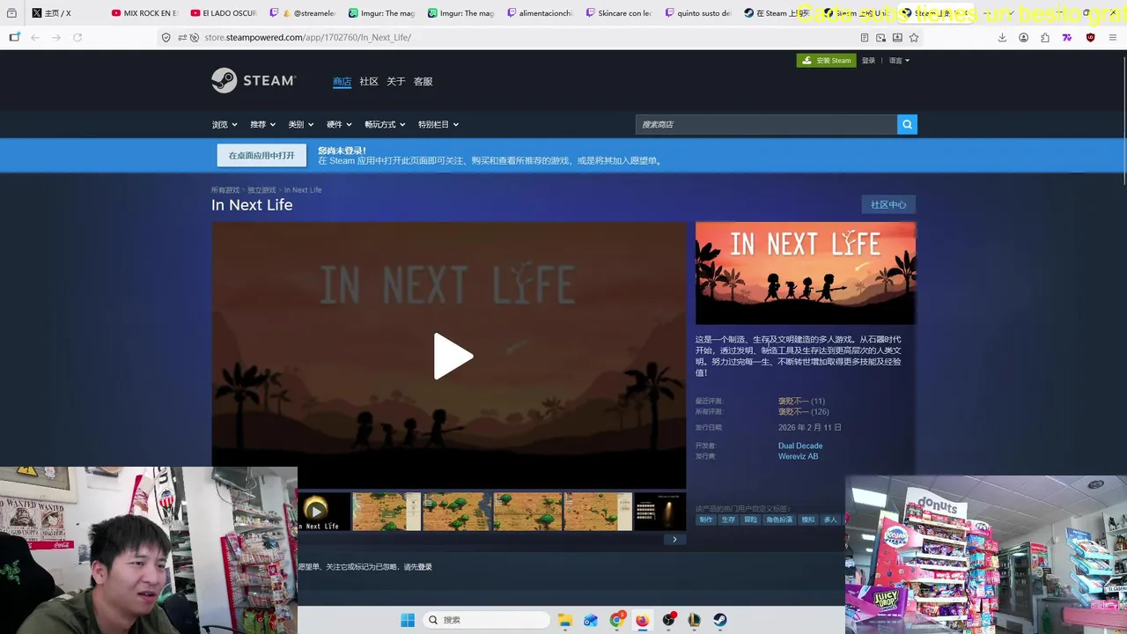Expand the 畅玩方式 ways to play dropdown
The width and height of the screenshot is (1127, 634).
tap(385, 124)
